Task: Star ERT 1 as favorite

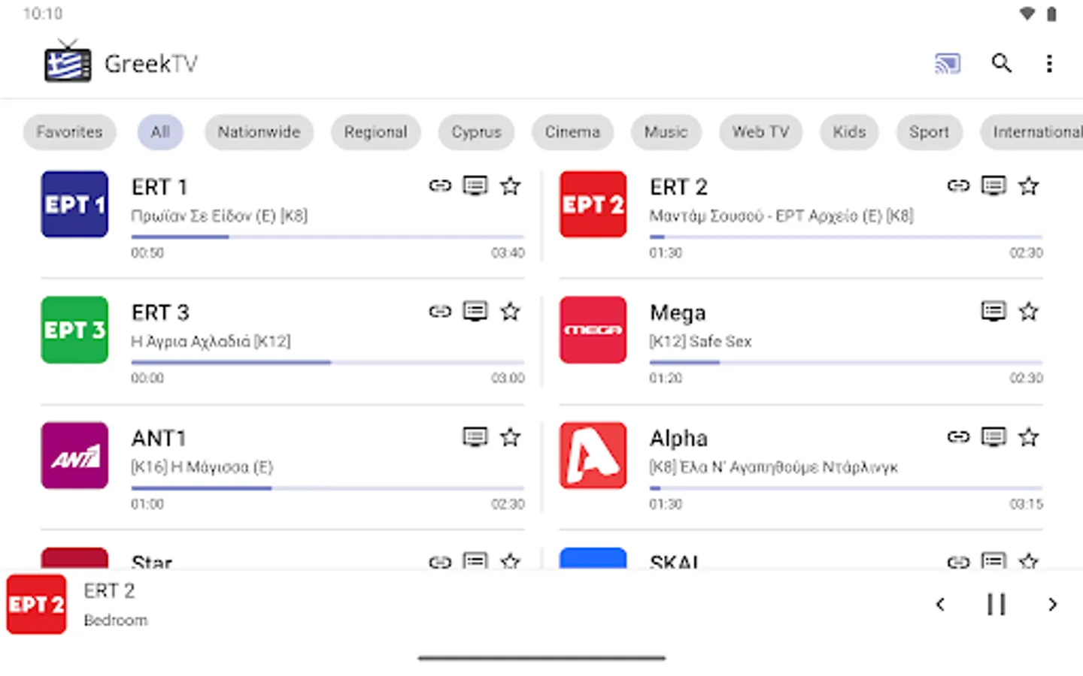Action: [511, 186]
